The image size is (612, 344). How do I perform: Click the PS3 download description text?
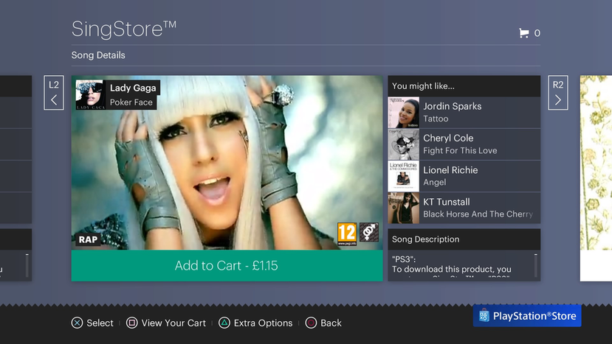452,266
